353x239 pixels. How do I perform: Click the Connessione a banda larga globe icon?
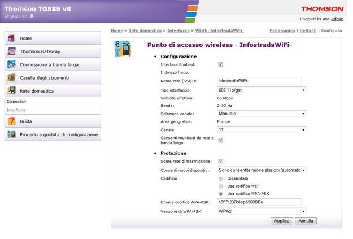pos(11,64)
